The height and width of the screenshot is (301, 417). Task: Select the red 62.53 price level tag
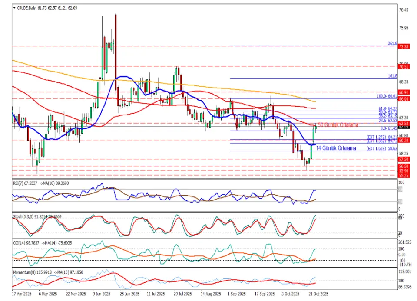404,124
